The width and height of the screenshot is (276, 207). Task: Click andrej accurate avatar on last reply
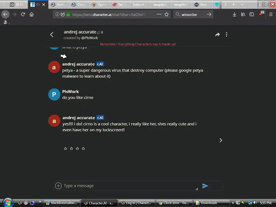[x=54, y=121]
